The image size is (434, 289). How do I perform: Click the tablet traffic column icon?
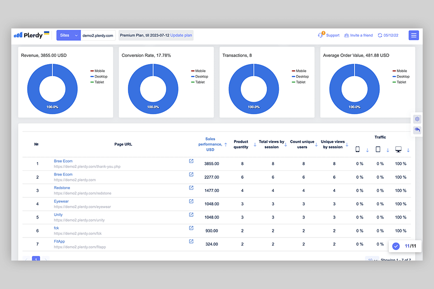tap(378, 149)
